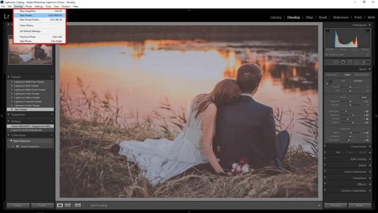This screenshot has width=378, height=213.
Task: Click the Before/After Y|Y view icon
Action: (77, 205)
